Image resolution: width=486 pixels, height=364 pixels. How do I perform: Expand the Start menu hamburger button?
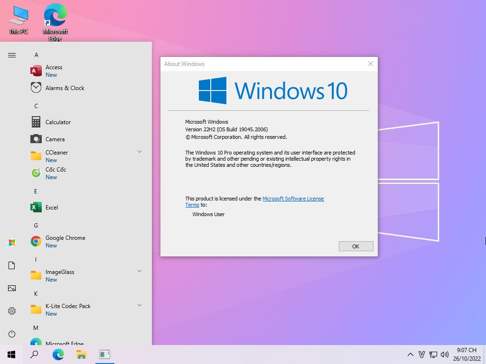(12, 55)
